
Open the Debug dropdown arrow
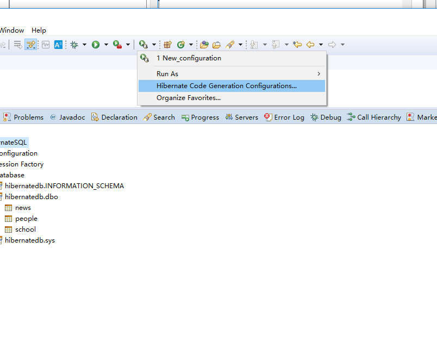click(x=84, y=45)
